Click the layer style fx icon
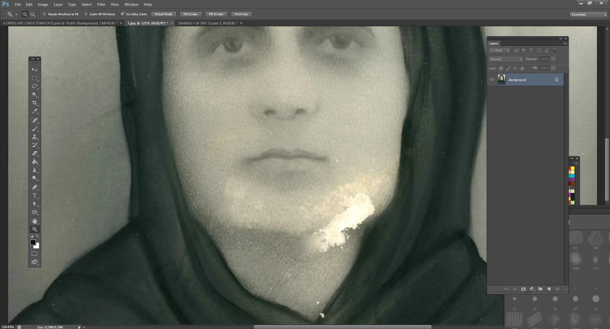Screen dimensions: 610x329 [x=515, y=289]
